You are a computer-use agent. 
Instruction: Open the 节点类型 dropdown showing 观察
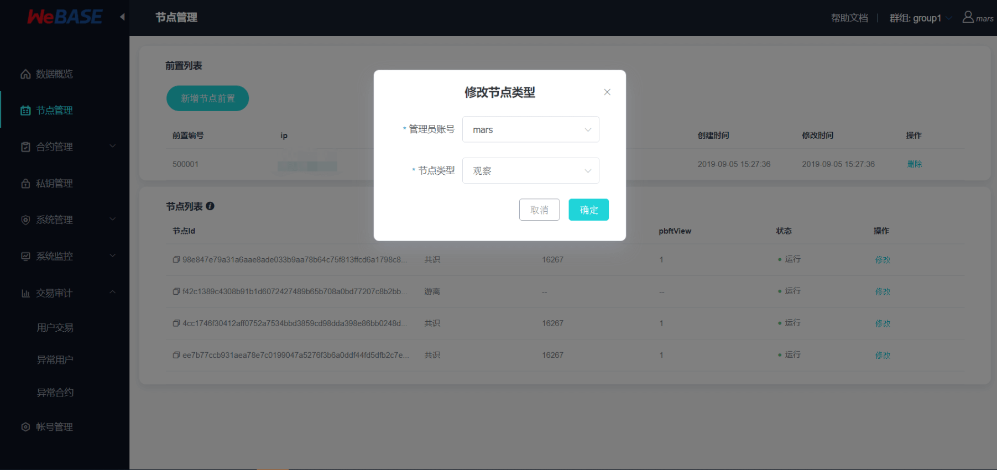pos(531,171)
